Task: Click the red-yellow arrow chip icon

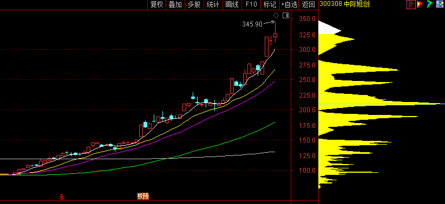Action: click(420, 4)
